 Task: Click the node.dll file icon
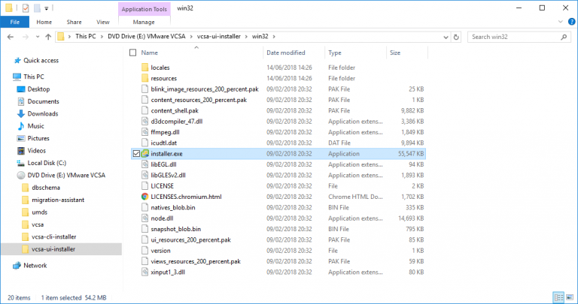point(144,218)
